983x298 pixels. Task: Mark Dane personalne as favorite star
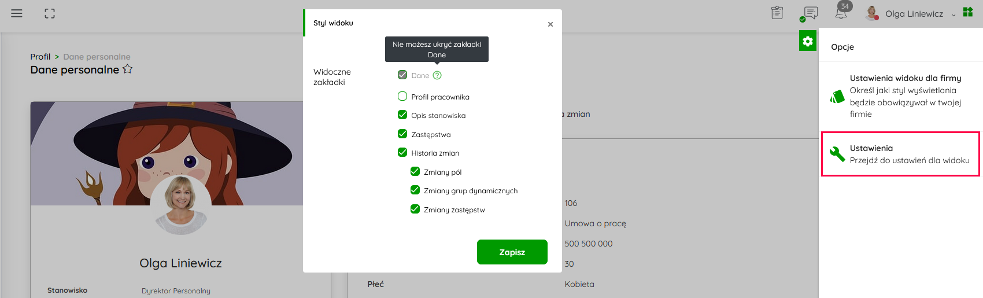pyautogui.click(x=128, y=69)
